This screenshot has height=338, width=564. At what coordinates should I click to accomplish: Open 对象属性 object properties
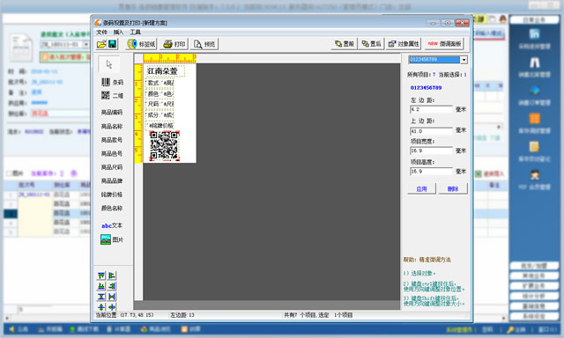click(404, 44)
